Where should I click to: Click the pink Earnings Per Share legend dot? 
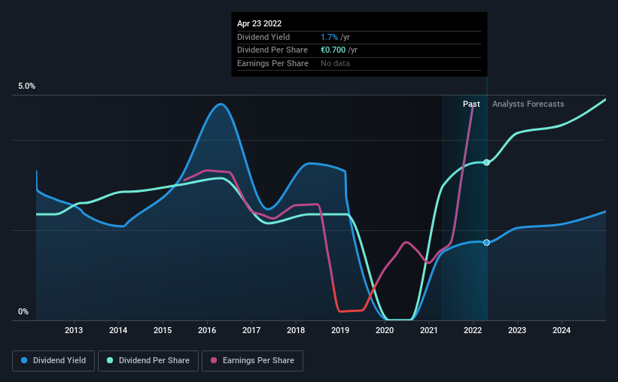(214, 360)
